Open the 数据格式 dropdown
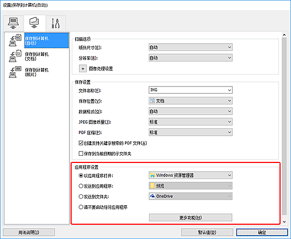Viewport: 291px width, 239px height. click(x=190, y=112)
